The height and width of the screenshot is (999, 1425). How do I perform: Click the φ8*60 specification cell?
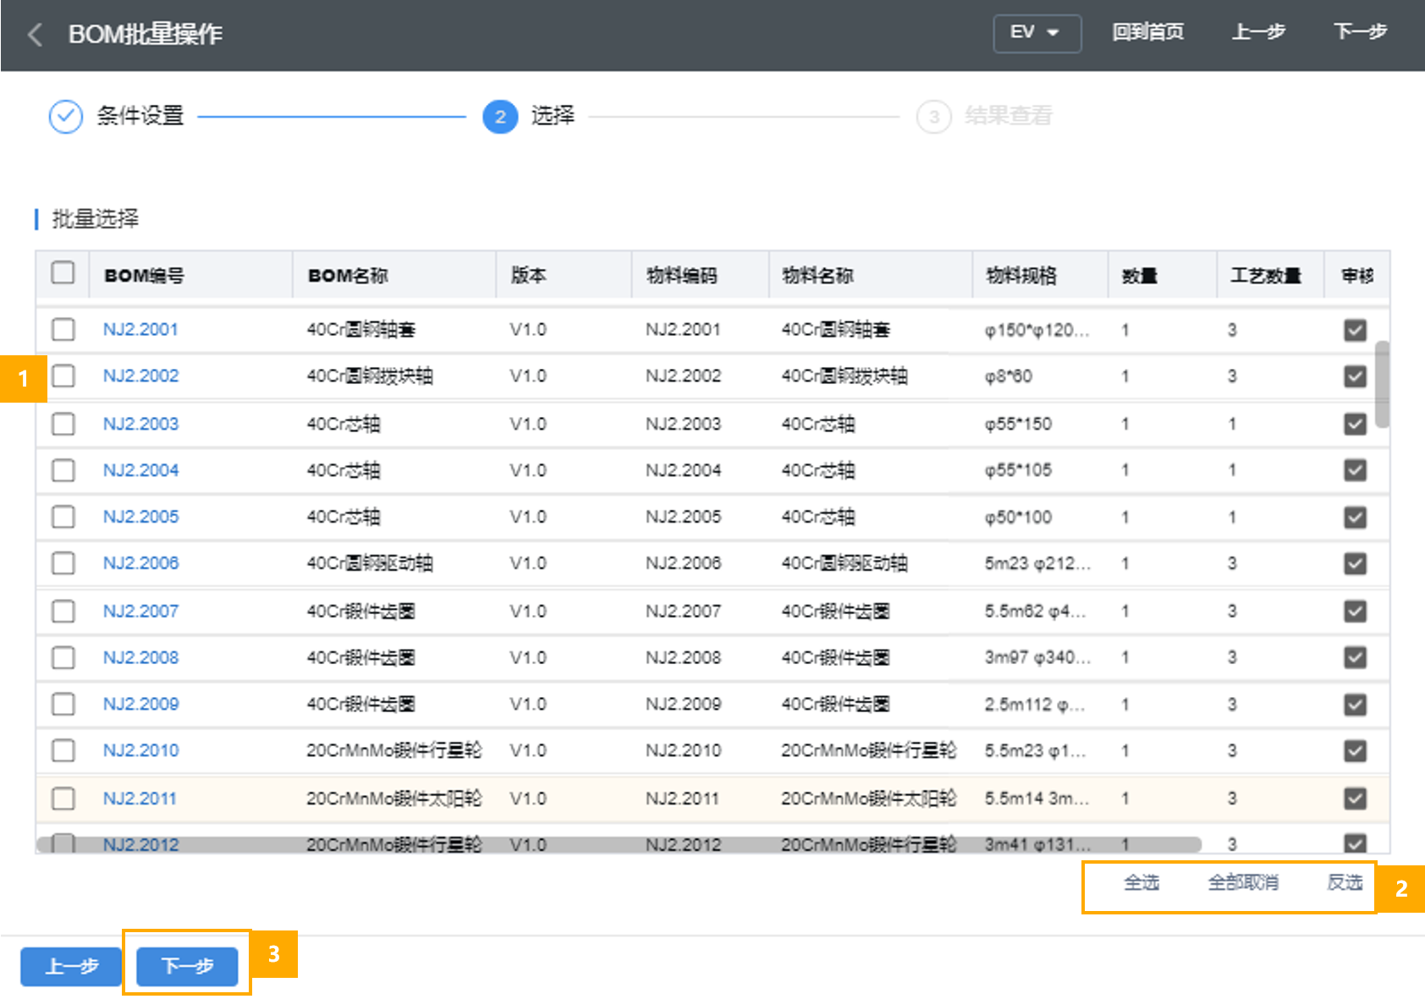click(1009, 376)
